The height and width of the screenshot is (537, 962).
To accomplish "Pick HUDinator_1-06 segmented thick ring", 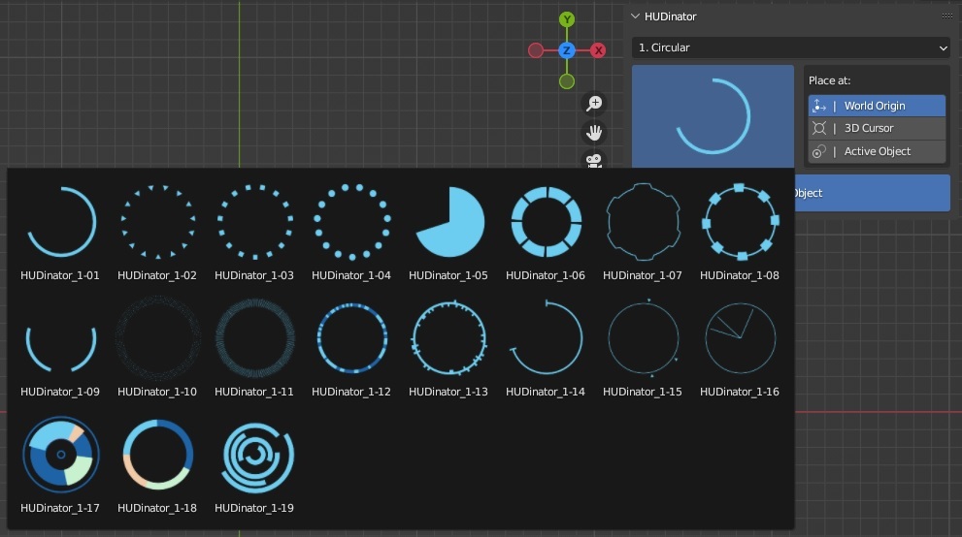I will 546,222.
